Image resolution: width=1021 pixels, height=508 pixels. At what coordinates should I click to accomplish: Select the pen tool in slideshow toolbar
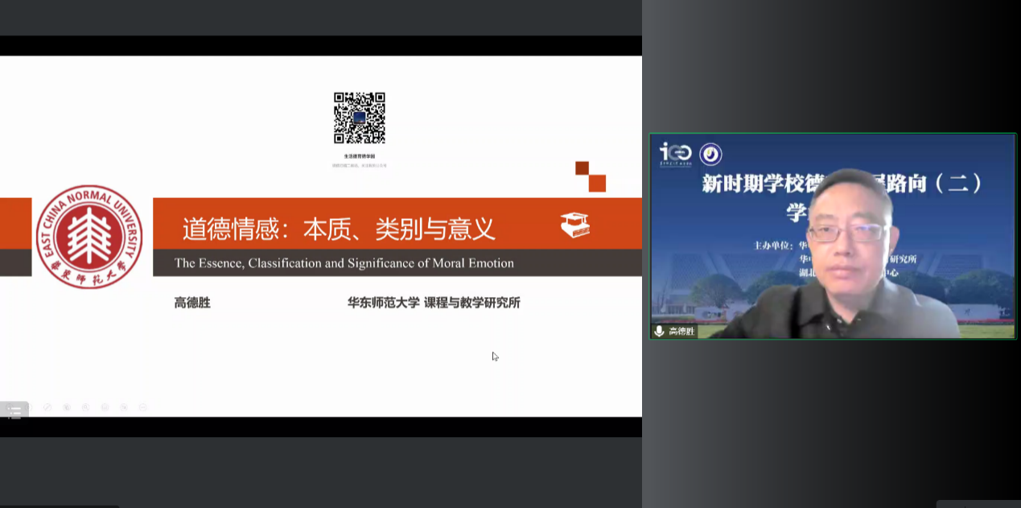pos(47,407)
